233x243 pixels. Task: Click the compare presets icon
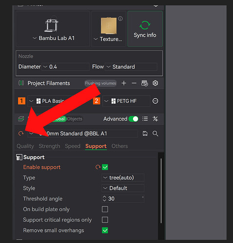coord(155,119)
